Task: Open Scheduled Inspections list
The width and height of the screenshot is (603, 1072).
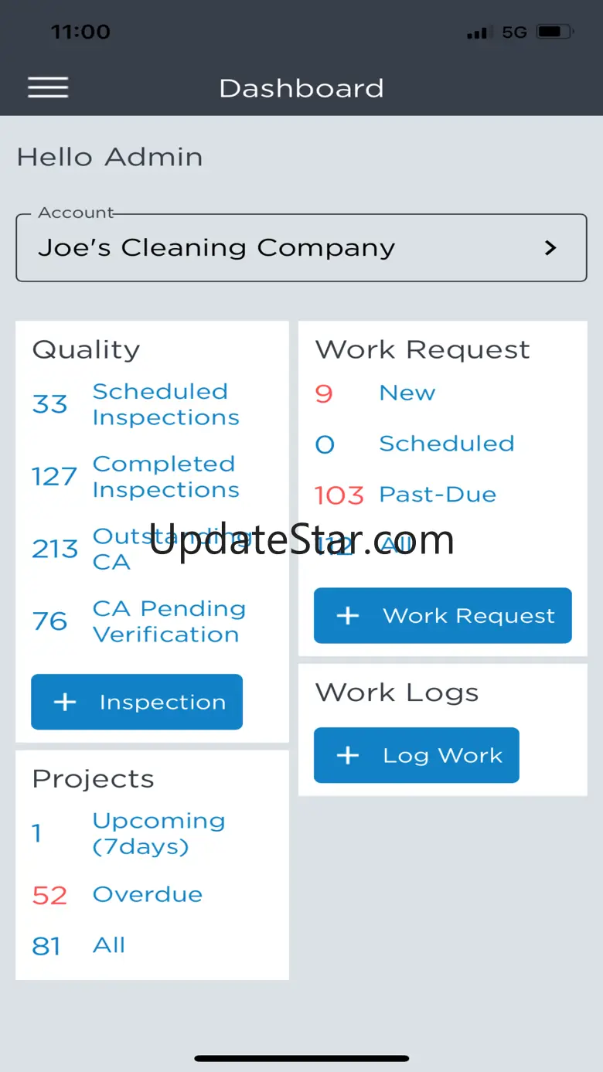Action: click(x=165, y=404)
